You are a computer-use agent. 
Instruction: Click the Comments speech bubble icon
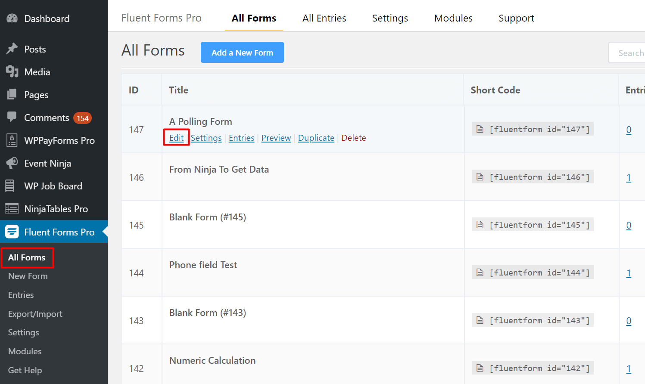tap(12, 117)
